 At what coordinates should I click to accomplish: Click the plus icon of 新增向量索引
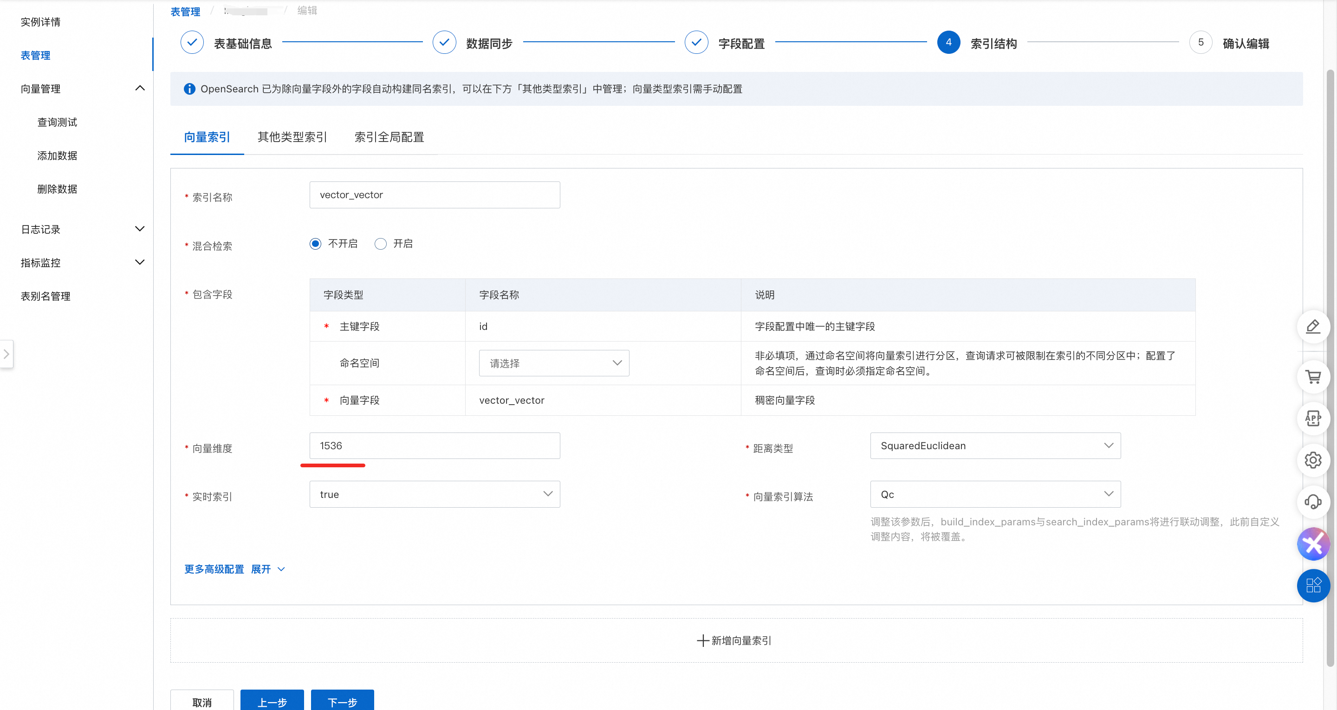703,640
